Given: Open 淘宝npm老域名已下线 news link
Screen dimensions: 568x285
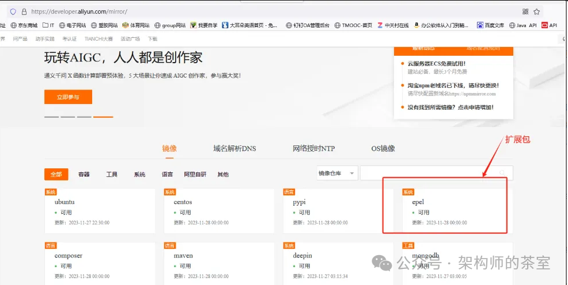Looking at the screenshot, I should click(453, 86).
